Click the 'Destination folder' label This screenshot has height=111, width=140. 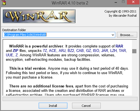pos(14,30)
